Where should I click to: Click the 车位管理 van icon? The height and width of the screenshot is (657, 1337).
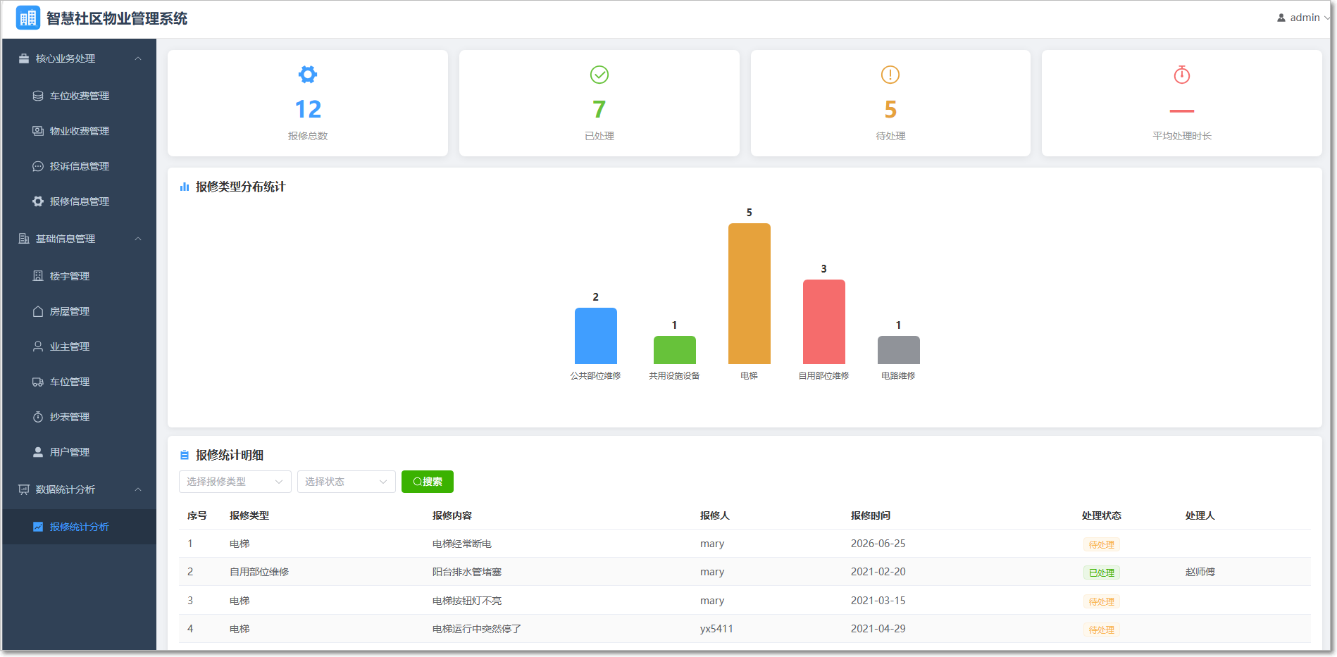click(38, 382)
